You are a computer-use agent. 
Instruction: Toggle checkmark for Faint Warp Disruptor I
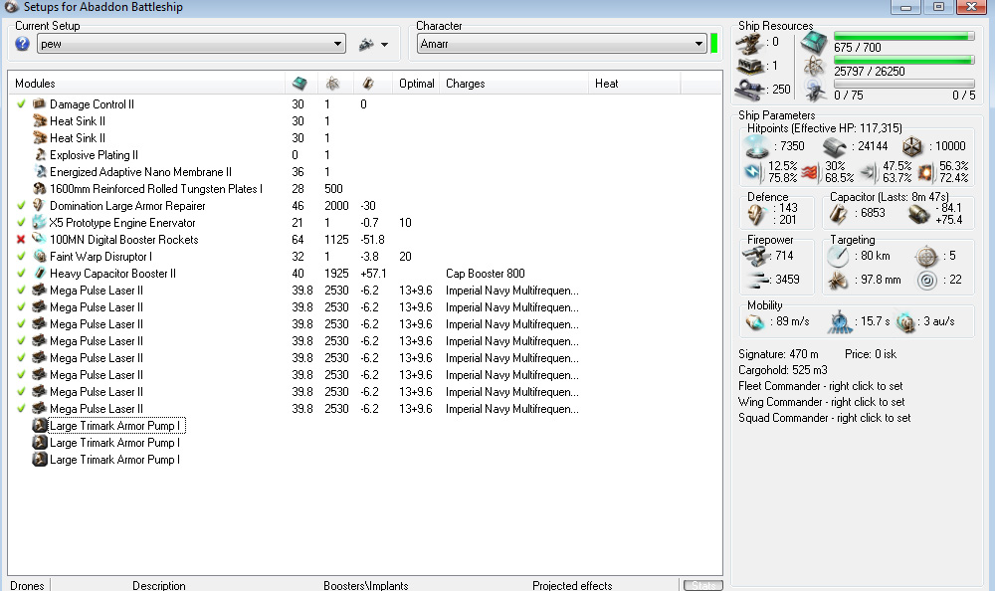click(21, 256)
